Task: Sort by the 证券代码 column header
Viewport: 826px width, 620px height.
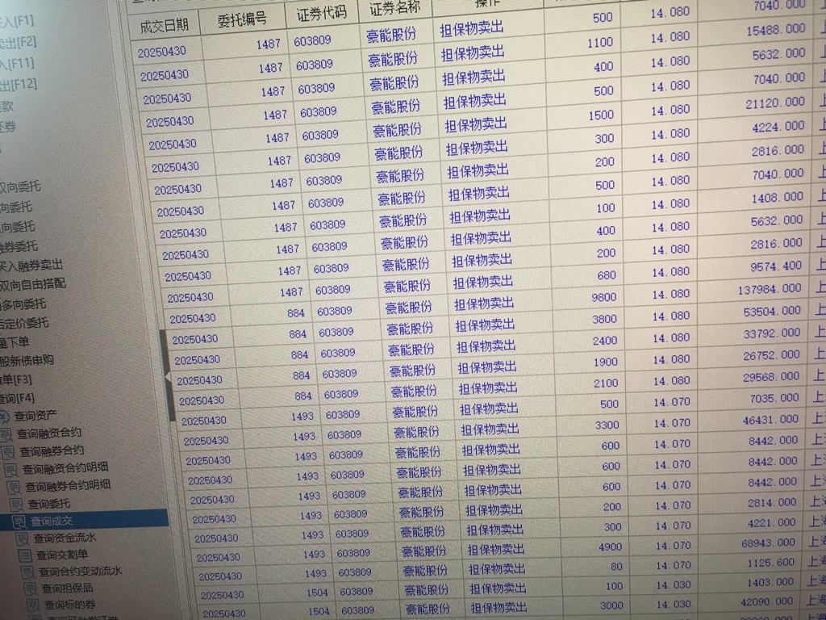Action: 322,14
